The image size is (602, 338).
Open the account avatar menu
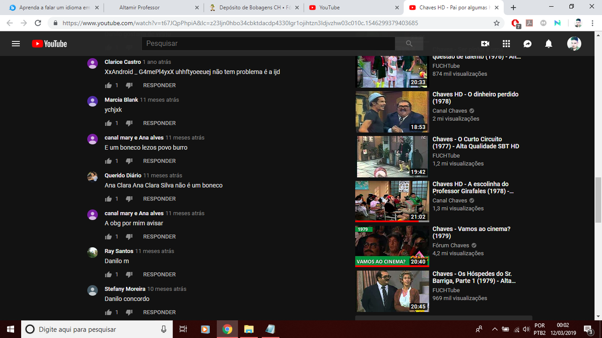point(574,44)
